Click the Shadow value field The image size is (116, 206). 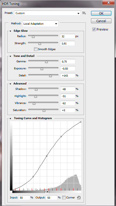tap(68, 89)
